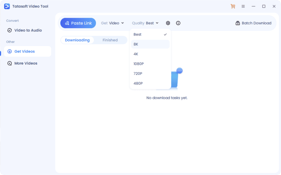Image resolution: width=281 pixels, height=175 pixels.
Task: Click the Batch Download button
Action: (253, 23)
